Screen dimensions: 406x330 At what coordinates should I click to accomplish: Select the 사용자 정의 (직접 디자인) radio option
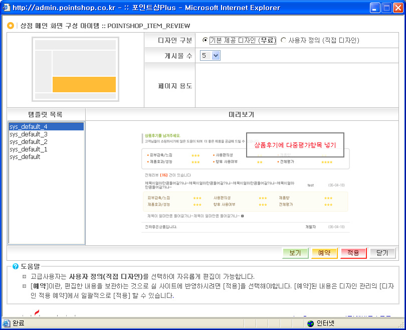point(284,40)
